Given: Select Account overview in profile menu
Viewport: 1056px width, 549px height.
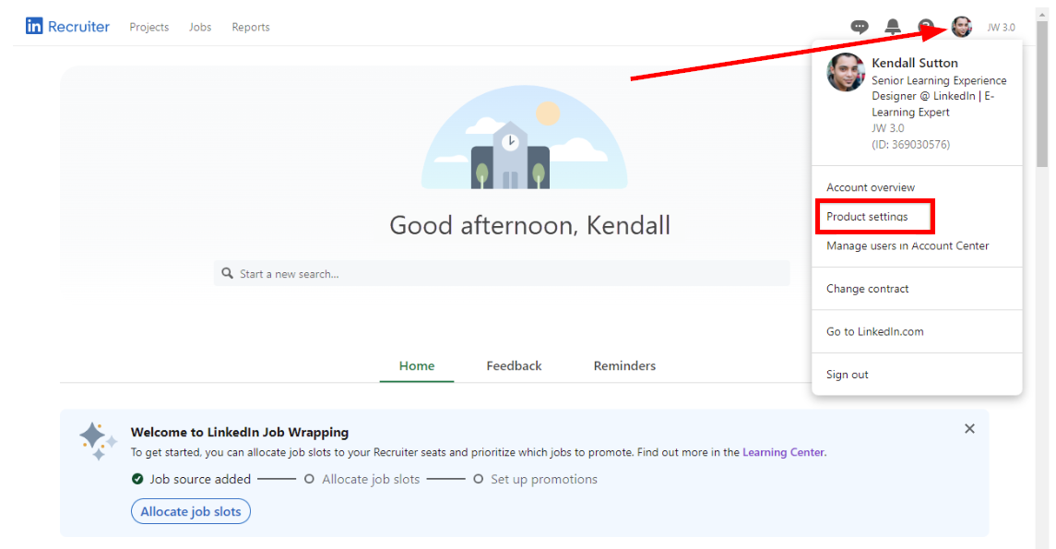Looking at the screenshot, I should pyautogui.click(x=870, y=187).
